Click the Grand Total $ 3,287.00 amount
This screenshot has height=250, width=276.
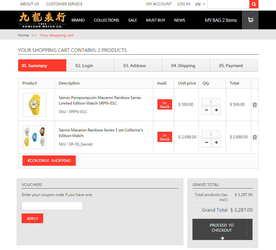tap(242, 210)
